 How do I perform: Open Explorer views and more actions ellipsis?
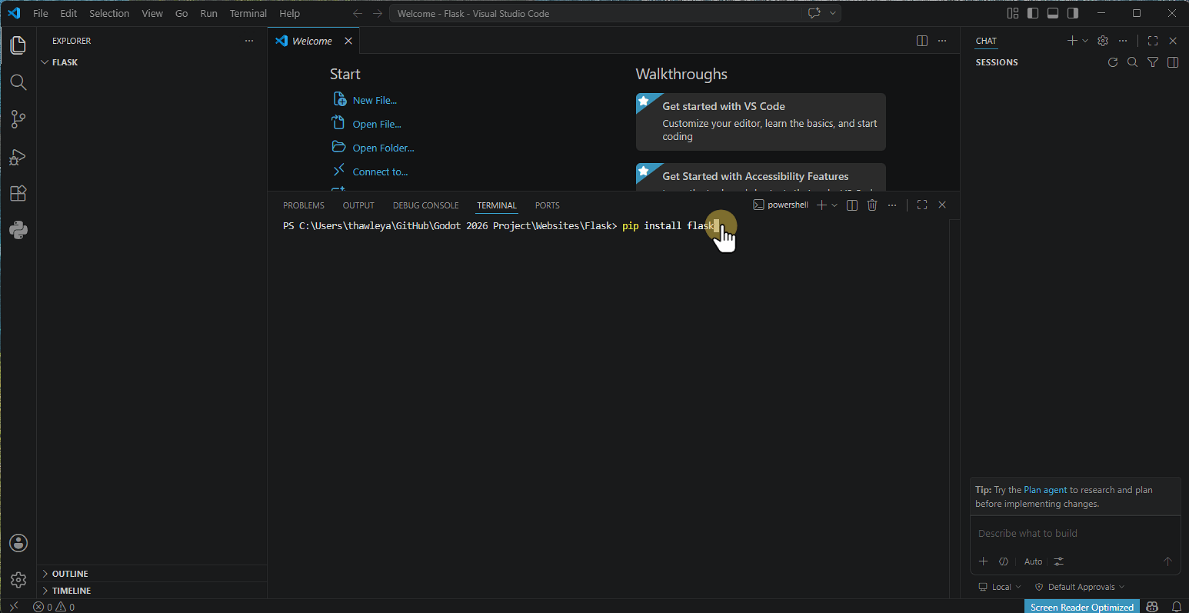(x=248, y=41)
